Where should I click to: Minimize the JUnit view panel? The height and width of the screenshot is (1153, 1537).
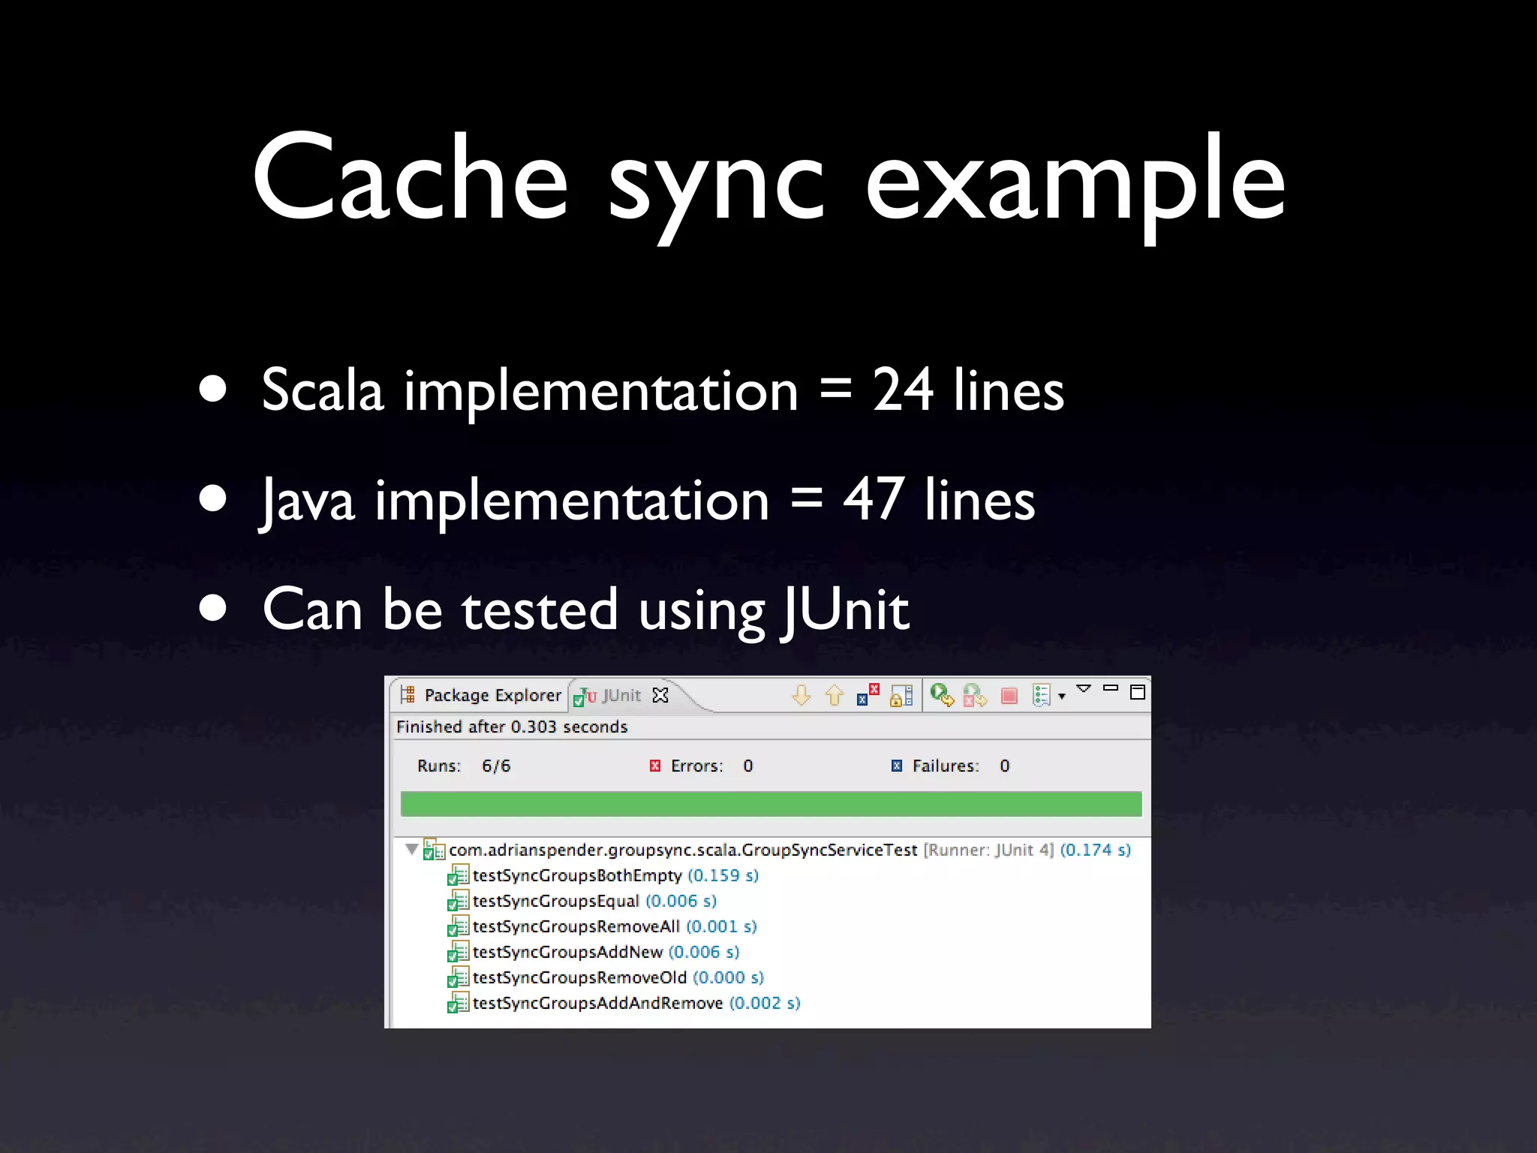(1111, 688)
